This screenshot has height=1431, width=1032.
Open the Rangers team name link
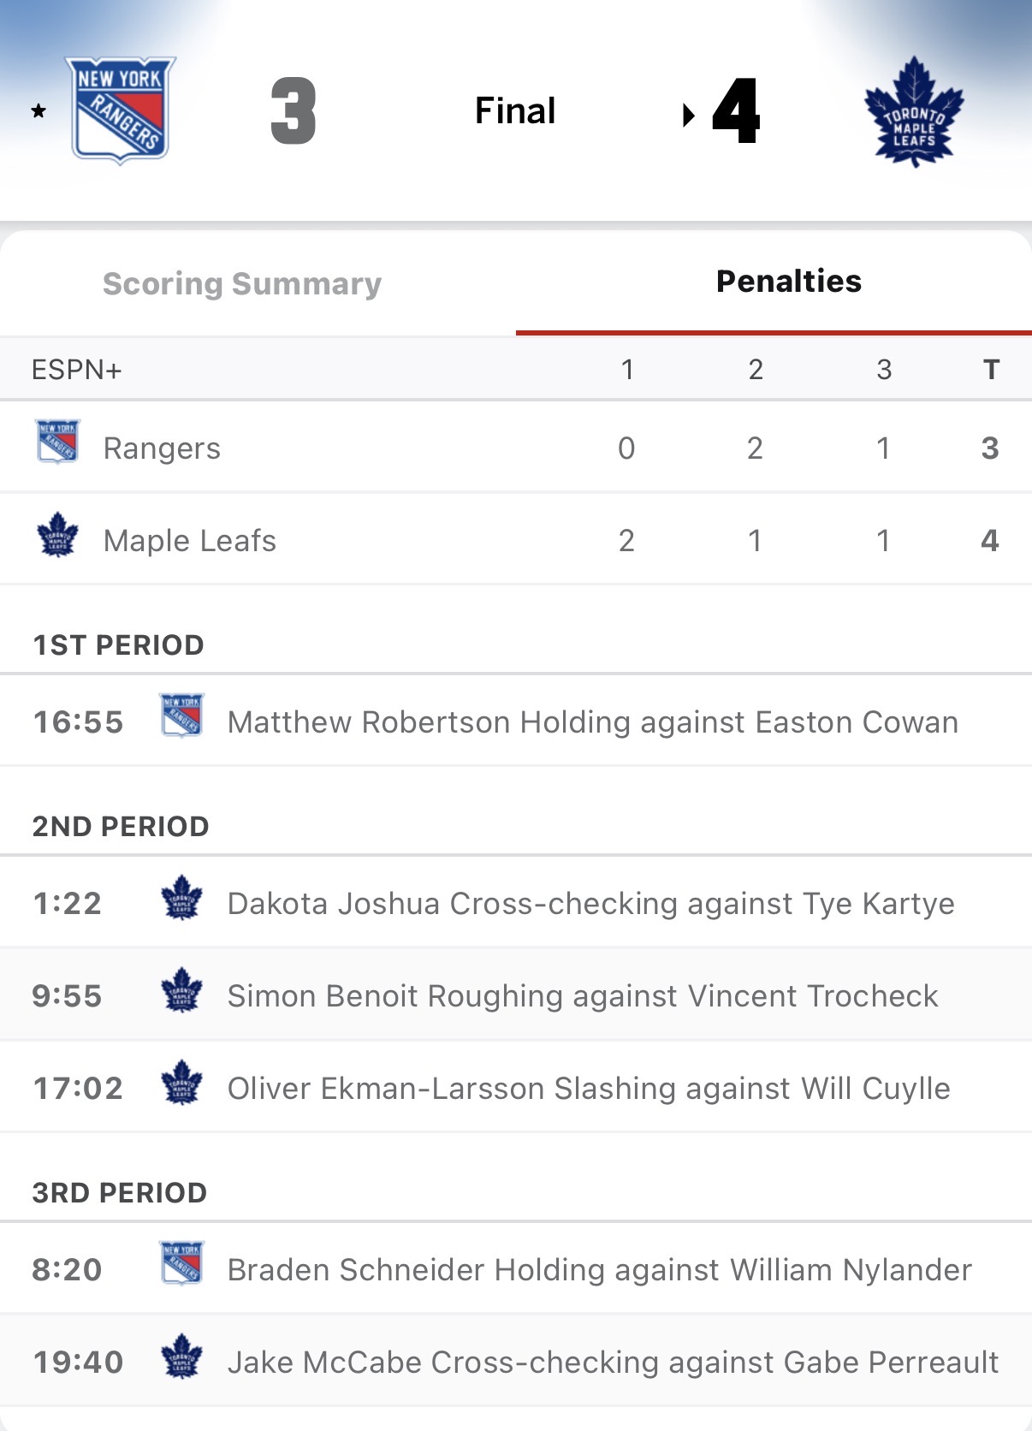(x=162, y=448)
